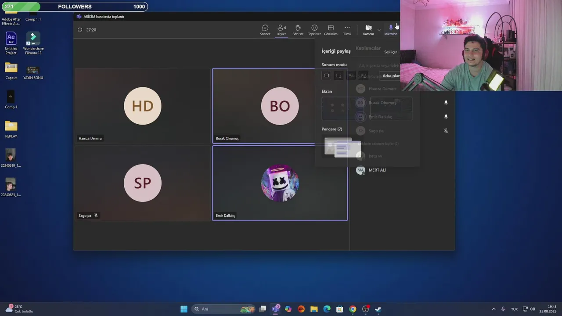Open the 20240625_1 video file
562x316 pixels.
11,187
